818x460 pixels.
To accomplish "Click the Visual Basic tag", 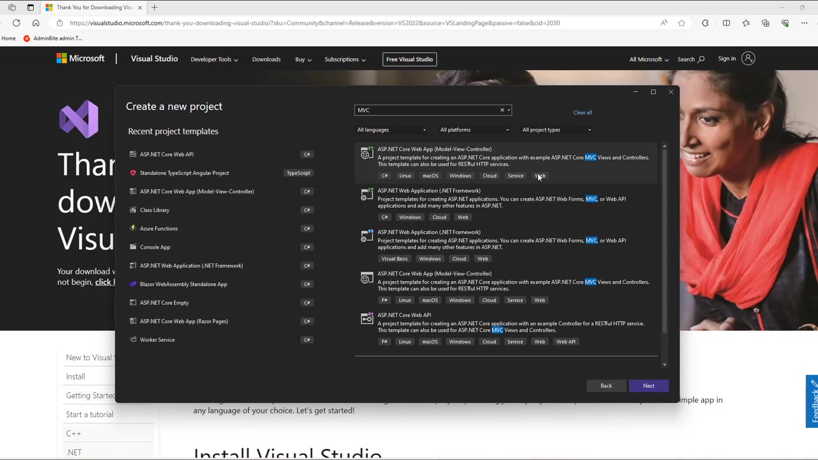I will click(x=394, y=259).
